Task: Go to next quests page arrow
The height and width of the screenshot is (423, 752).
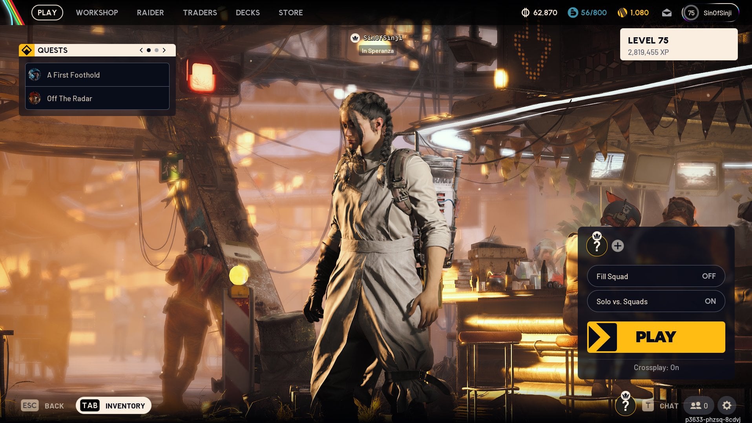Action: (x=164, y=50)
